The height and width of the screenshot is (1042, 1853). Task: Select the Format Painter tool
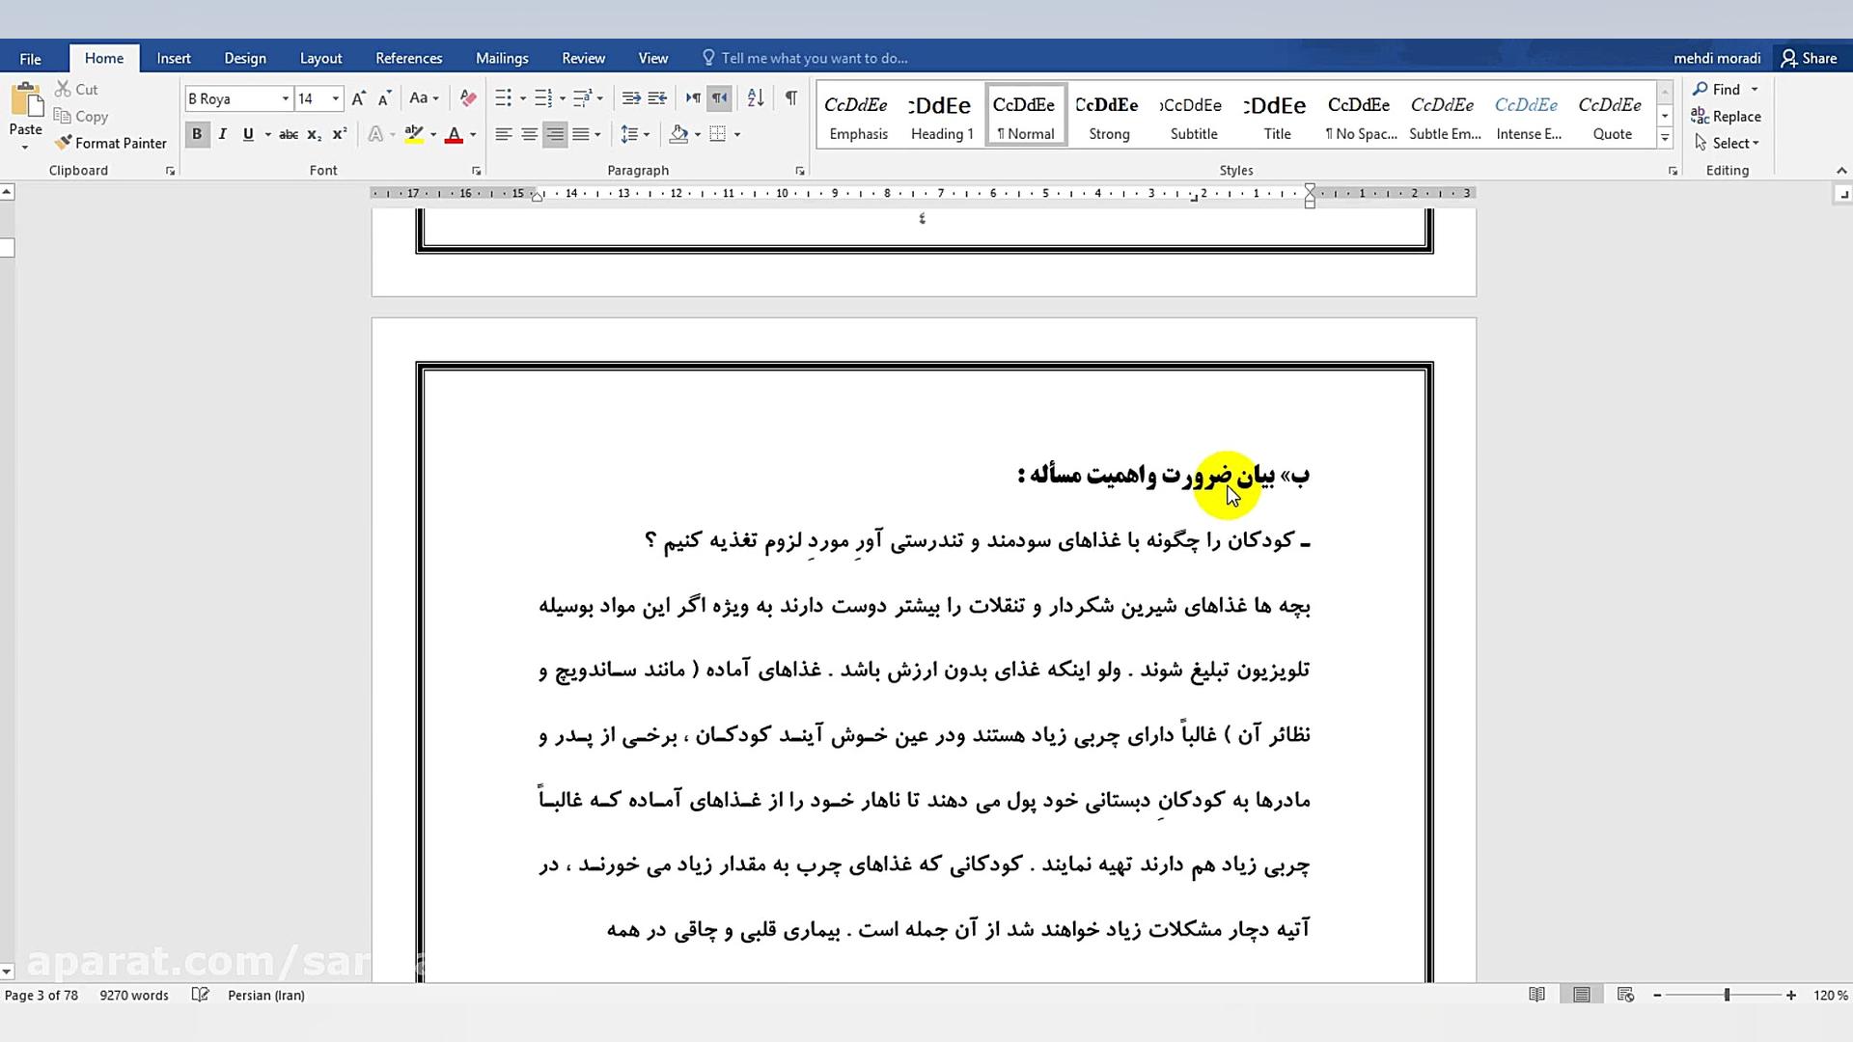111,143
